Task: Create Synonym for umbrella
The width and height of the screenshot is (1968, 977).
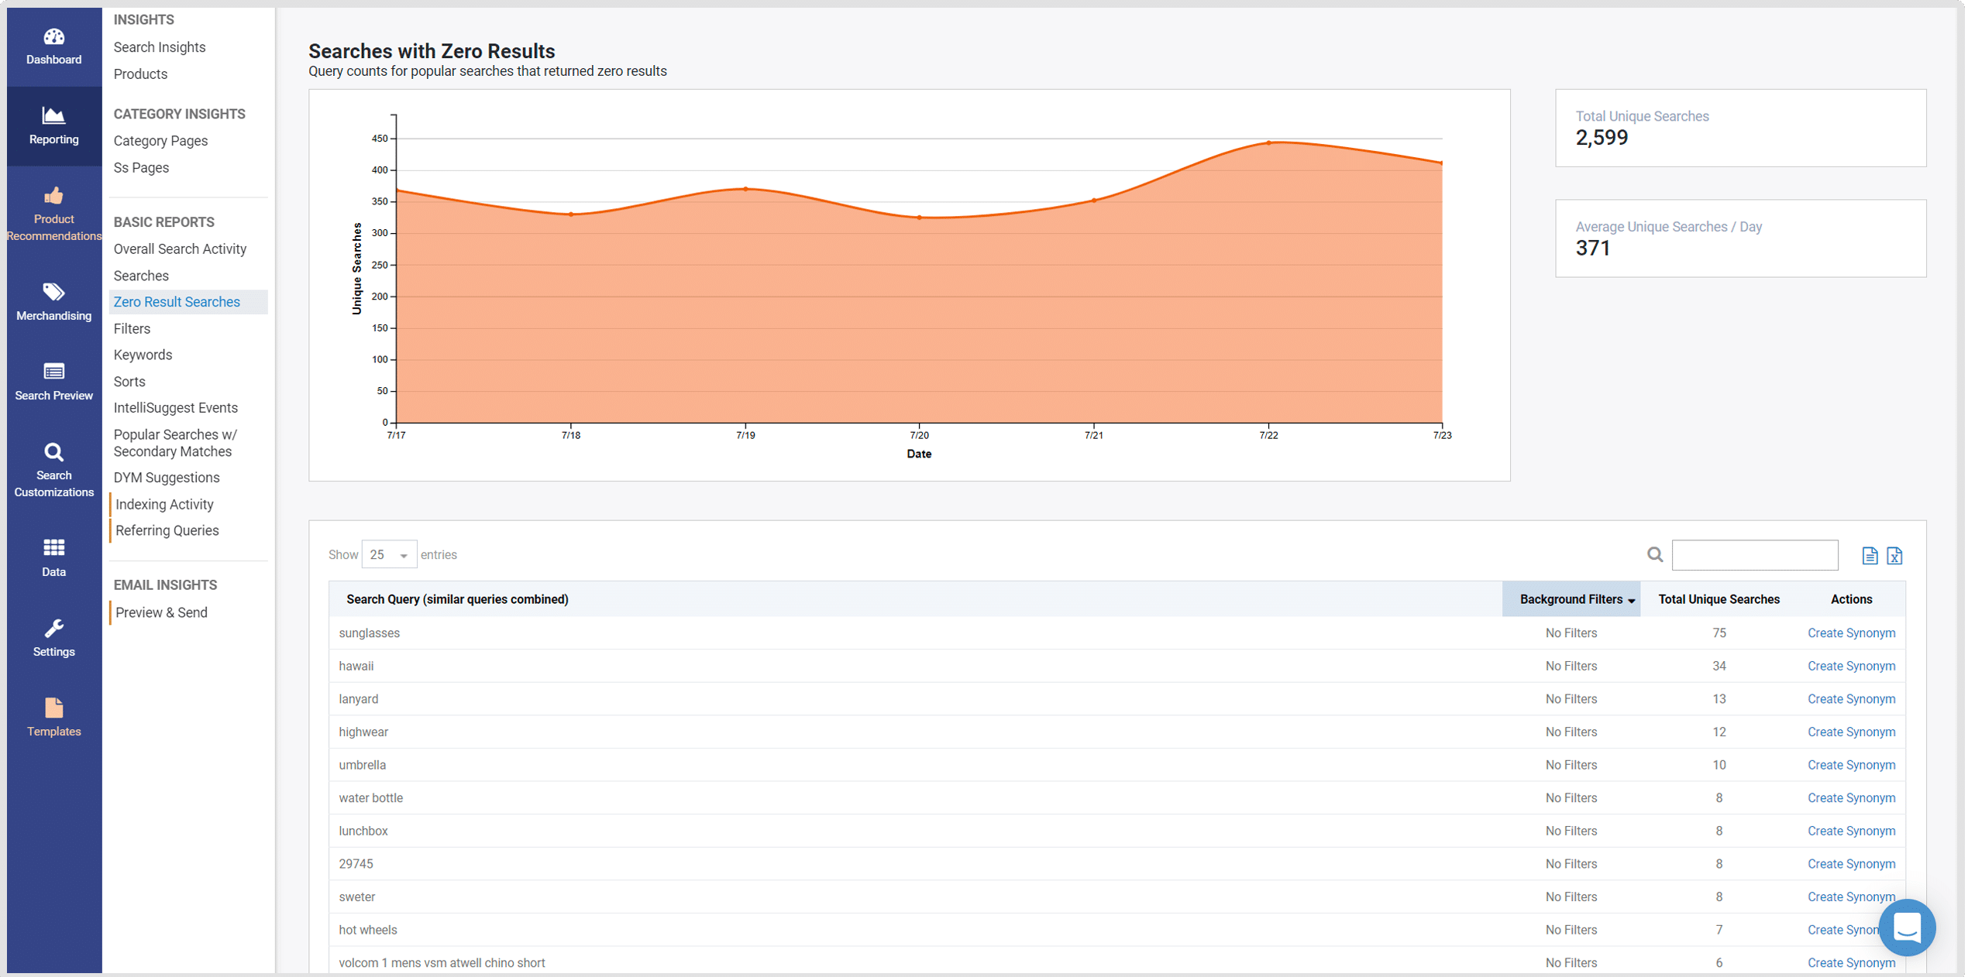Action: pyautogui.click(x=1851, y=765)
